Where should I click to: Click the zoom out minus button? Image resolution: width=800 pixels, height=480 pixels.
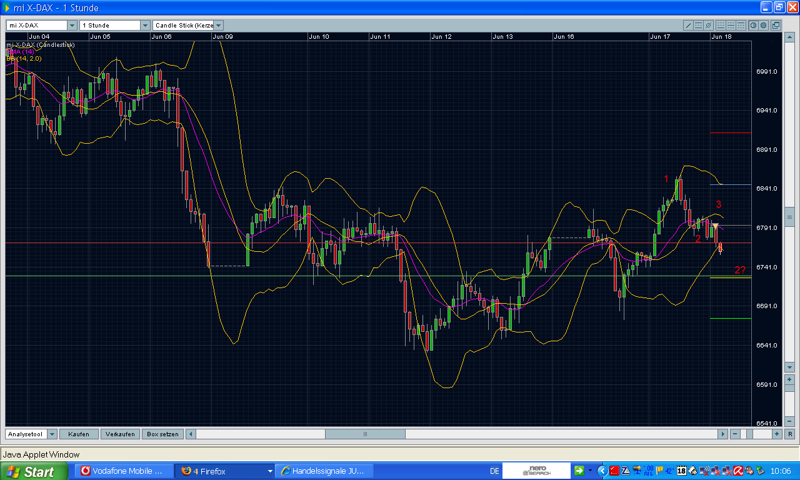click(x=735, y=434)
